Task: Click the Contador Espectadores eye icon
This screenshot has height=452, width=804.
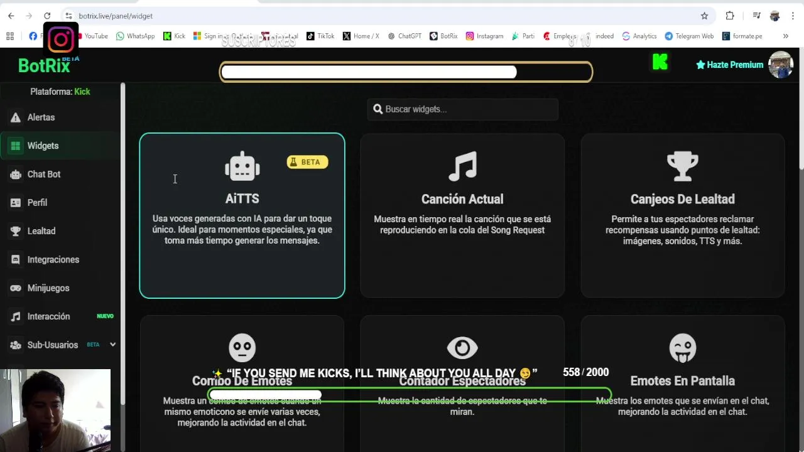Action: [x=462, y=348]
